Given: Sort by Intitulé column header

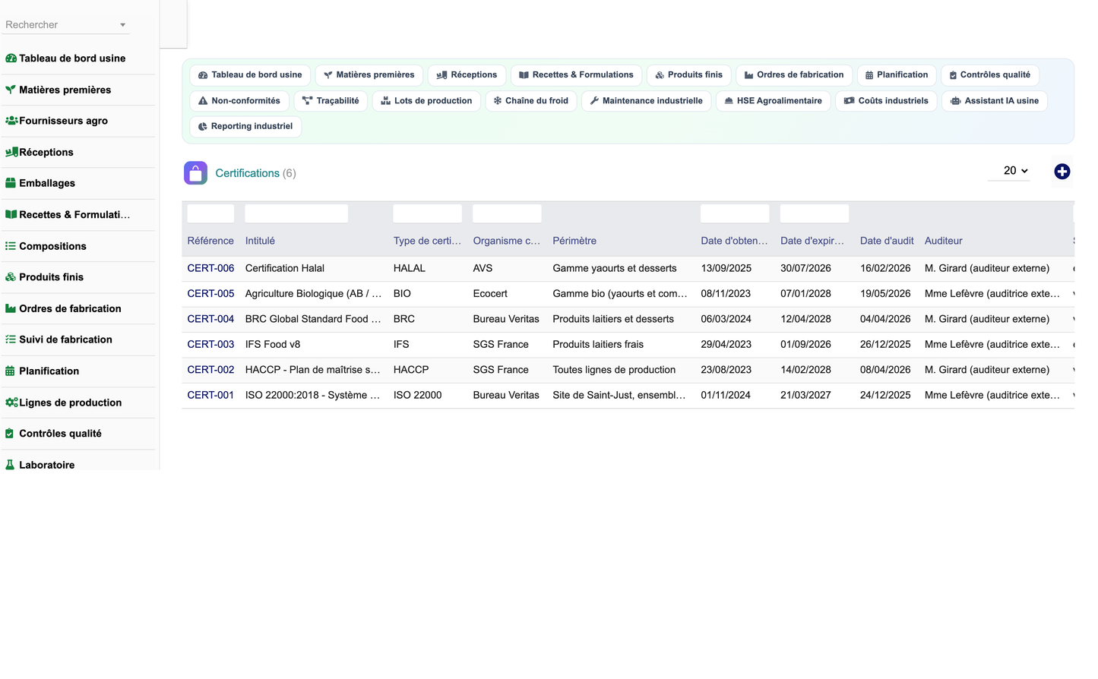Looking at the screenshot, I should tap(260, 241).
